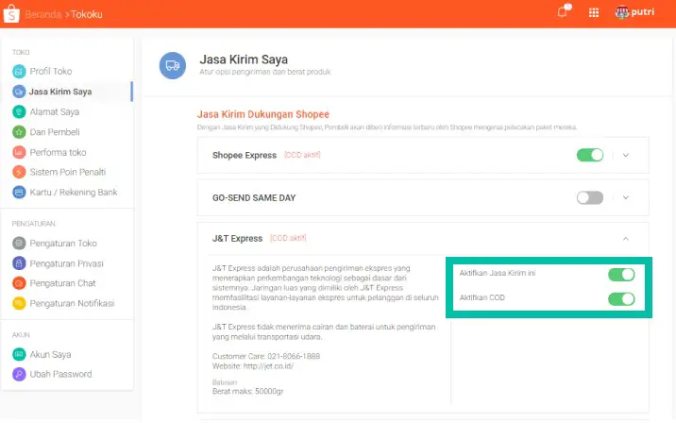The width and height of the screenshot is (676, 423).
Task: Click the Pengaturan Chat icon
Action: click(x=19, y=283)
